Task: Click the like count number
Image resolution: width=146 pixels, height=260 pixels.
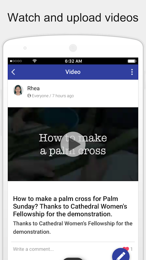Action: (131, 249)
